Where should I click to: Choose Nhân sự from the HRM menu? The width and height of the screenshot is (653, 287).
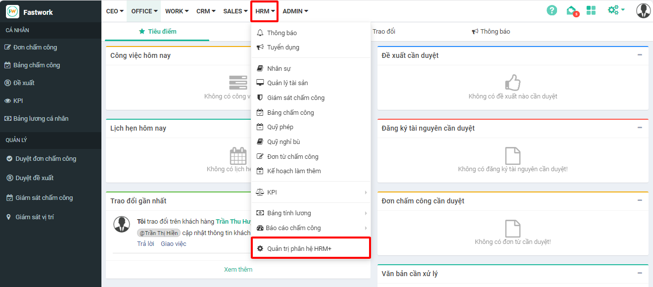point(279,68)
